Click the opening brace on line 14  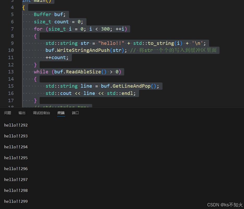35,79
